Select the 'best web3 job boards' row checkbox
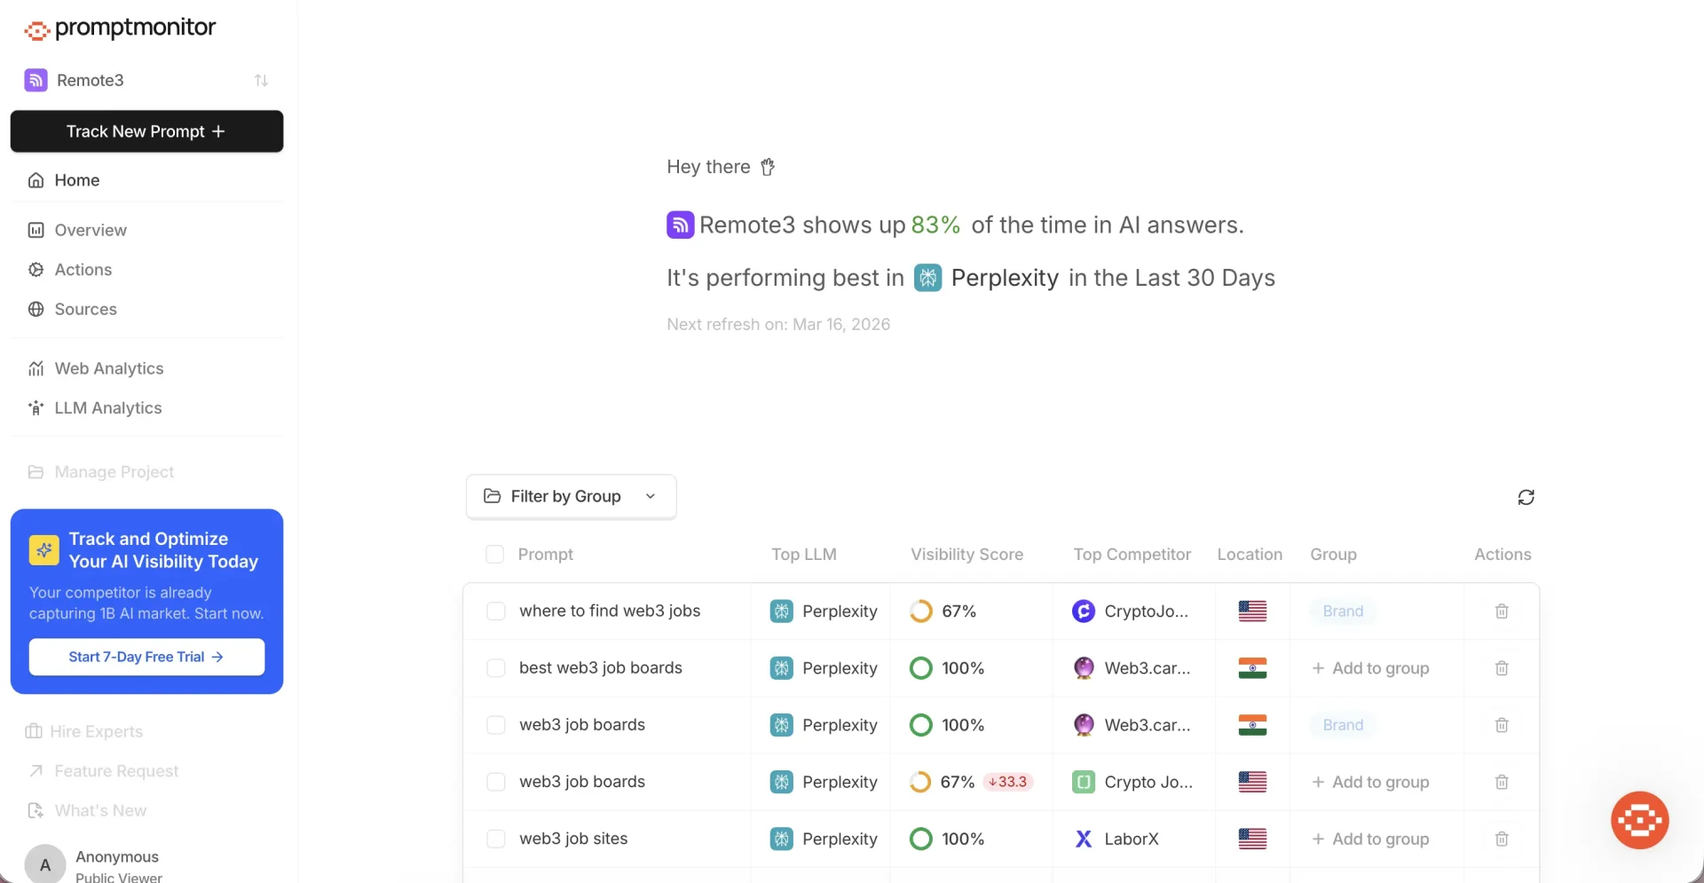The image size is (1704, 883). pos(496,667)
